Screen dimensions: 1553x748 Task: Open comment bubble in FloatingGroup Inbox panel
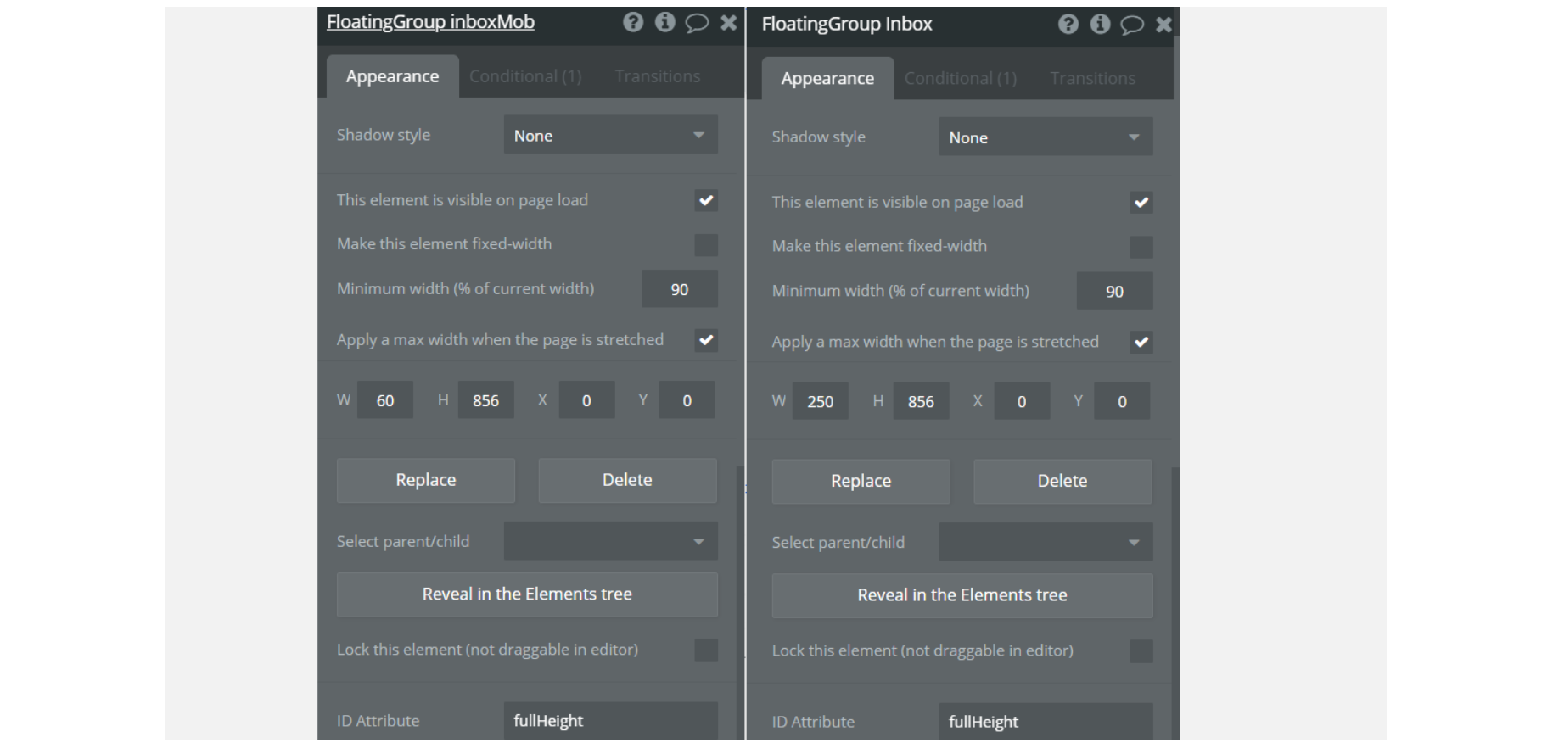(1132, 25)
